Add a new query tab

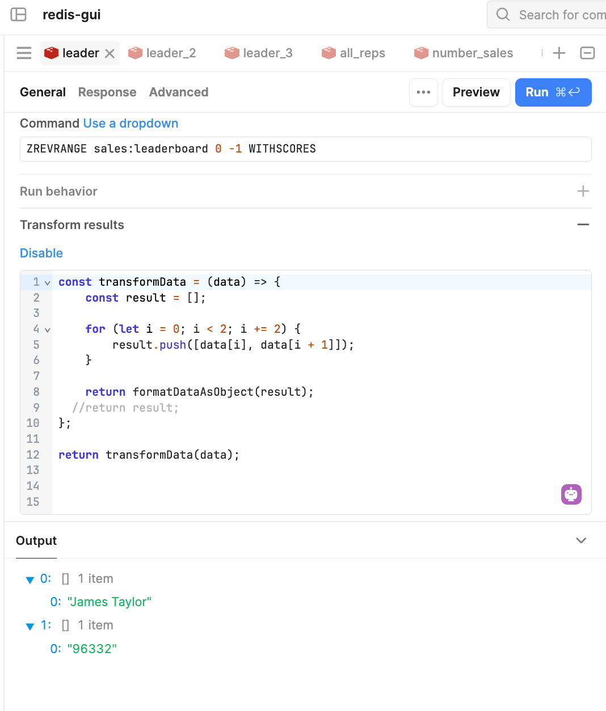pos(559,53)
